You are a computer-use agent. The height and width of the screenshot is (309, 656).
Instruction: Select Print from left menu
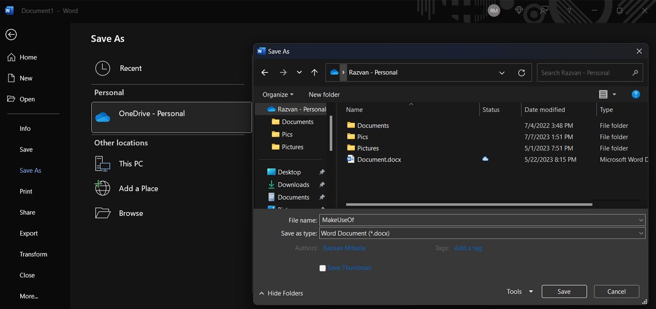tap(26, 191)
